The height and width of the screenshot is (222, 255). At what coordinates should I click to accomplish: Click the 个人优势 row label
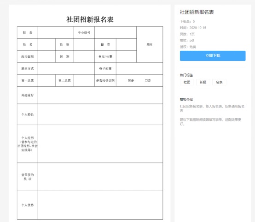coord(28,205)
